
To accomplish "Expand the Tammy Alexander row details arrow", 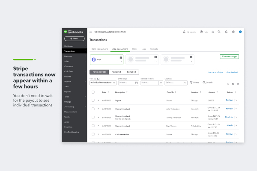I will click(98, 117).
